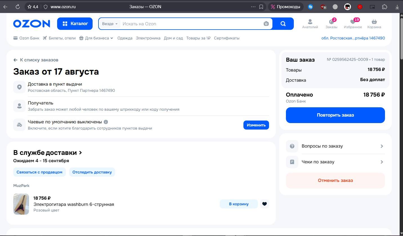Click the delivery location pin icon

[19, 87]
